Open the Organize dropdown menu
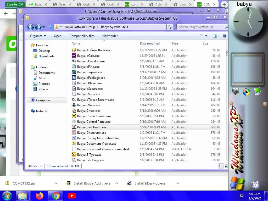Viewport: 268px width, 201px height. click(x=38, y=36)
